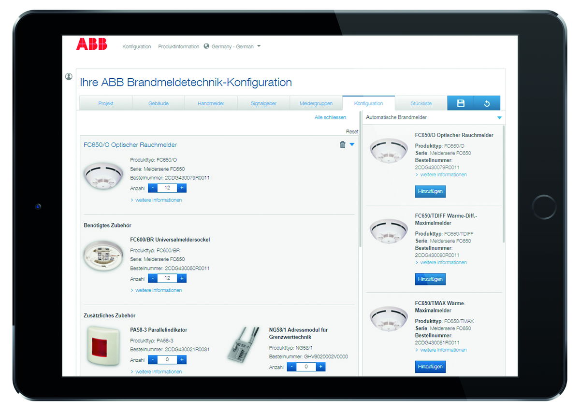Open weitere Informationen for PA58-3 Parallelindikator
Viewport: 580px width, 412px height.
tap(156, 371)
